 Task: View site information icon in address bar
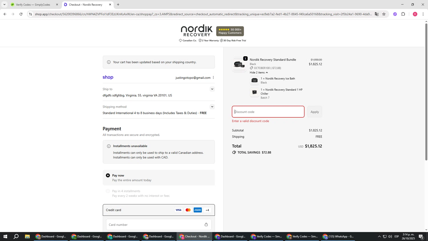pos(31,14)
